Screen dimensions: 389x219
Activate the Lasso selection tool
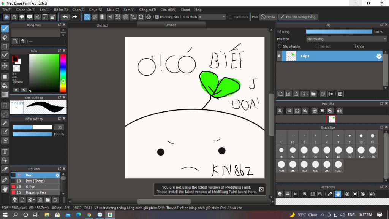click(5, 114)
